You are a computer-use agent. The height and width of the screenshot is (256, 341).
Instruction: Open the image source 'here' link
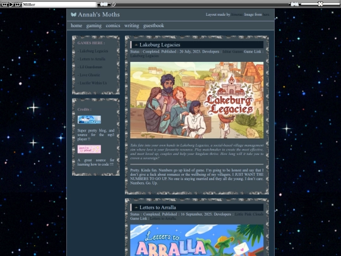click(x=266, y=15)
